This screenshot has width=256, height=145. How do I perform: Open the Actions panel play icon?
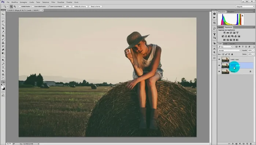(x=214, y=18)
